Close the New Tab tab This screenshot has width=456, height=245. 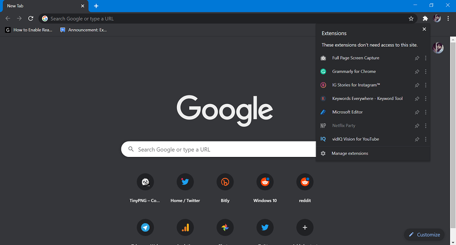coord(83,6)
